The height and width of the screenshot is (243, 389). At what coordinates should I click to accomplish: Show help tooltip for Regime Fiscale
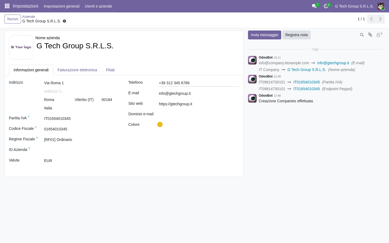coord(37,138)
